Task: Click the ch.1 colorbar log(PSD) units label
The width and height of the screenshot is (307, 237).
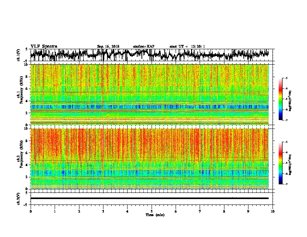Action: point(290,101)
